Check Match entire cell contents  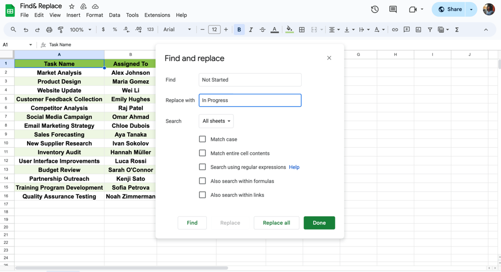[202, 153]
